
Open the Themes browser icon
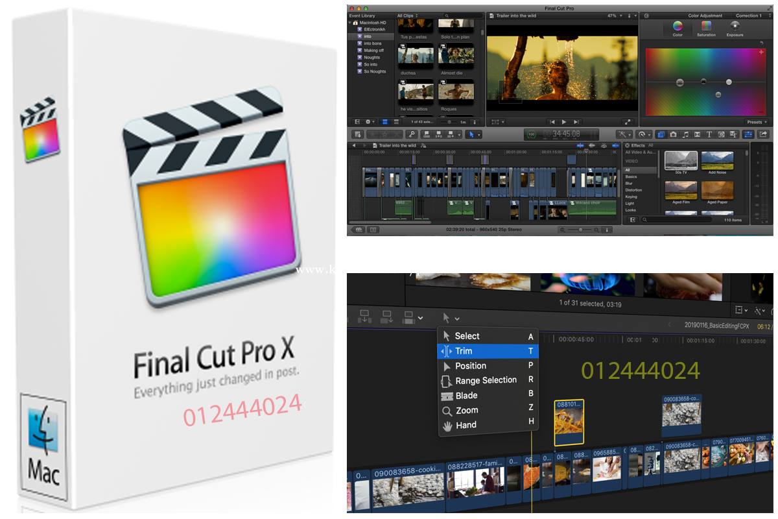pyautogui.click(x=733, y=134)
